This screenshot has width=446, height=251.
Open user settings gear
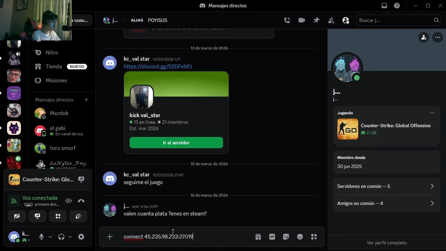[81, 237]
